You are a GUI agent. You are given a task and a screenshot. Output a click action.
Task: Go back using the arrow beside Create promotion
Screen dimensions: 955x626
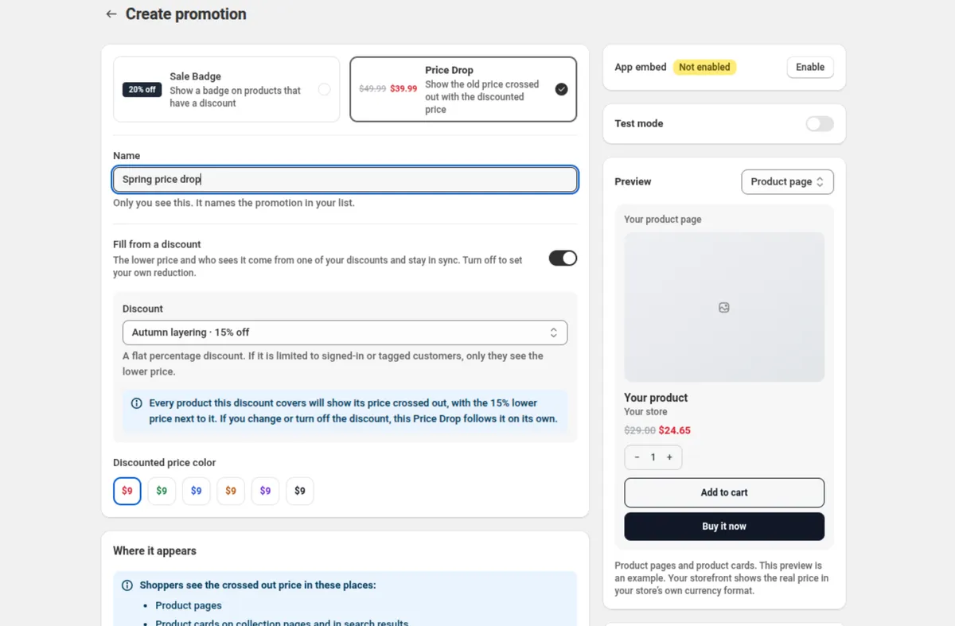click(111, 14)
